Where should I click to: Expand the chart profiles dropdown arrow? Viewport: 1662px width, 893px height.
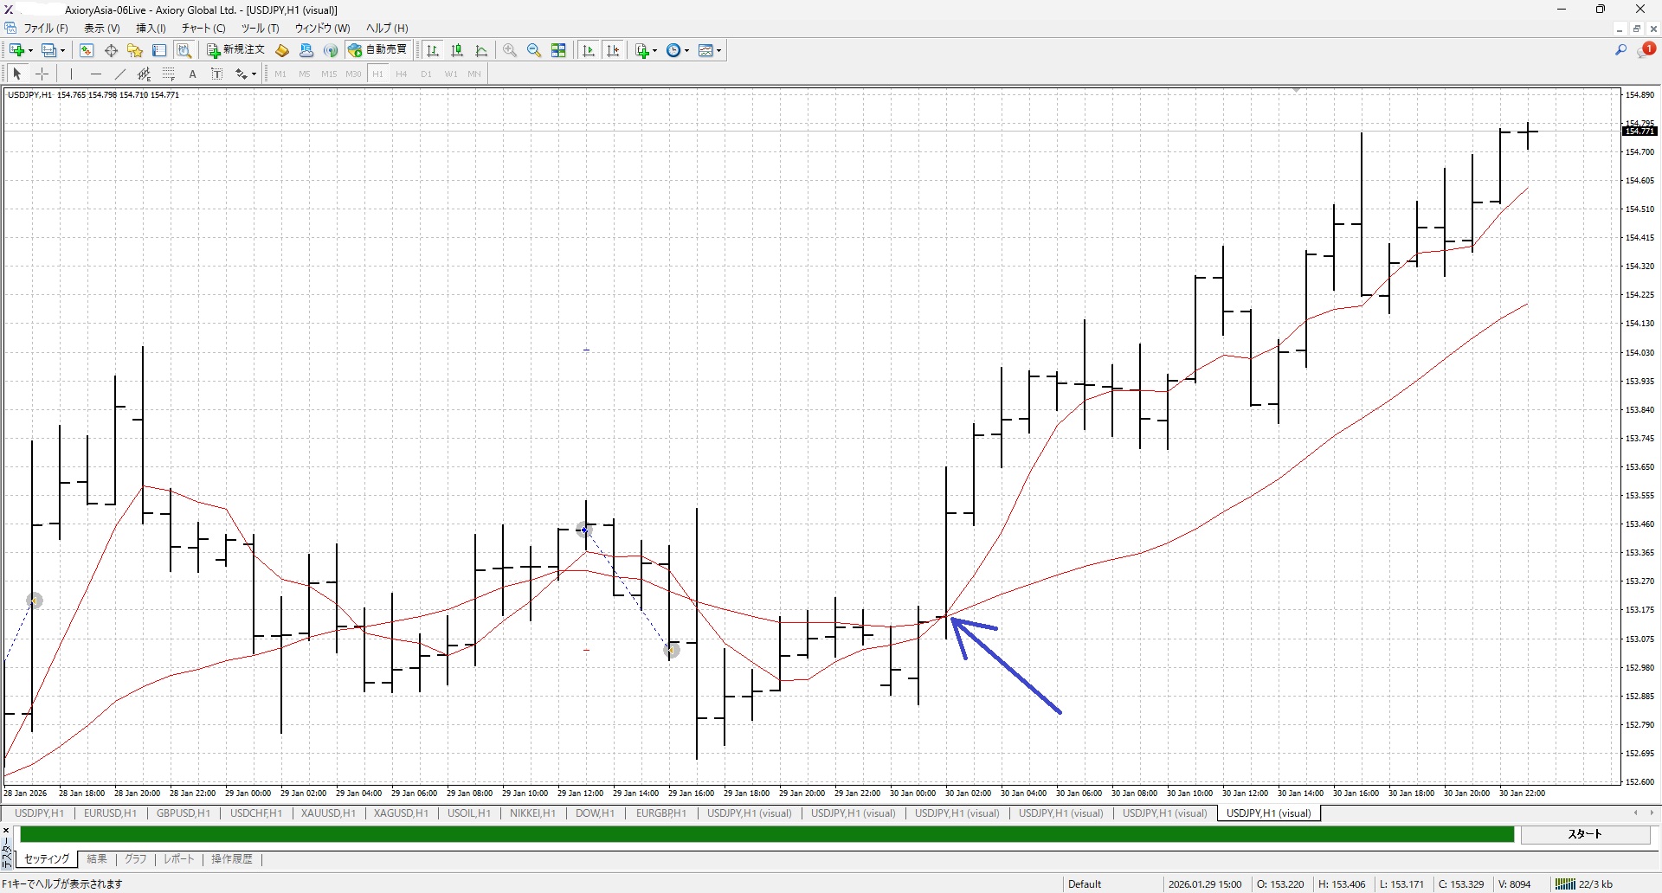(x=63, y=50)
